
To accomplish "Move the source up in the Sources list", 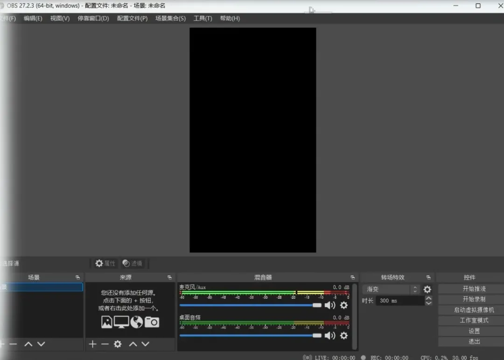I will (133, 344).
